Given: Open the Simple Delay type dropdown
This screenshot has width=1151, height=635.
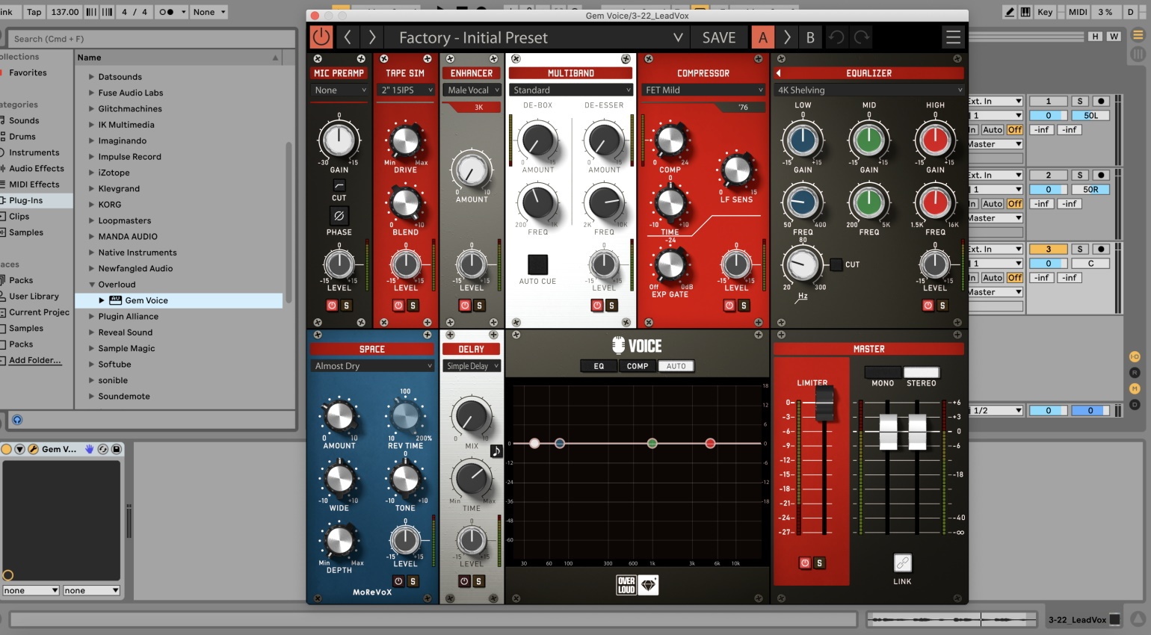Looking at the screenshot, I should pyautogui.click(x=472, y=366).
